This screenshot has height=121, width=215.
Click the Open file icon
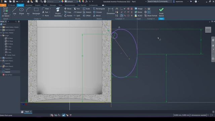click(10, 1)
